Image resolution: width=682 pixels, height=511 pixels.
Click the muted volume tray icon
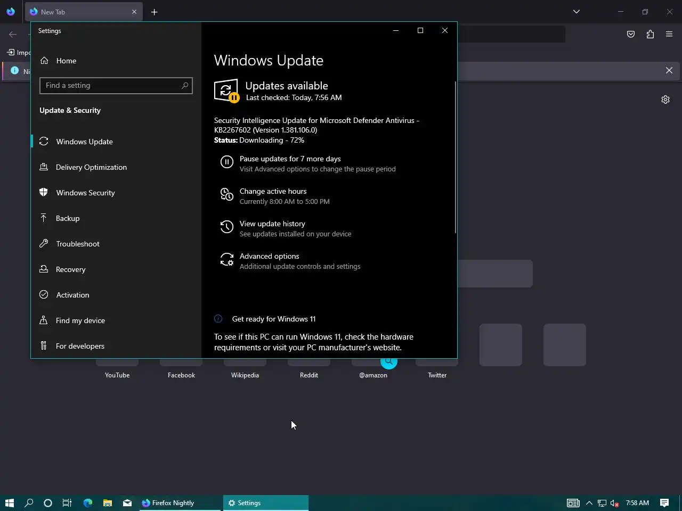click(x=615, y=502)
